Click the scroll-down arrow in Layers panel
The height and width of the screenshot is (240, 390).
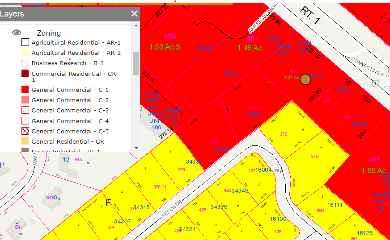pos(136,149)
